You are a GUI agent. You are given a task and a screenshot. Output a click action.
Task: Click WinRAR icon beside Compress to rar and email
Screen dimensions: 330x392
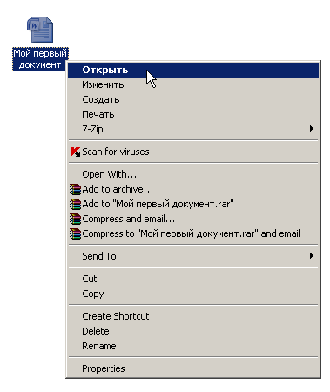(x=75, y=233)
